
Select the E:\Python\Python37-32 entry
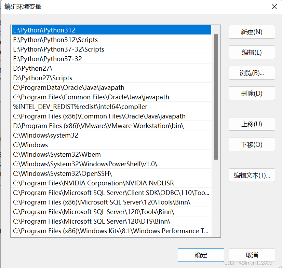click(112, 59)
